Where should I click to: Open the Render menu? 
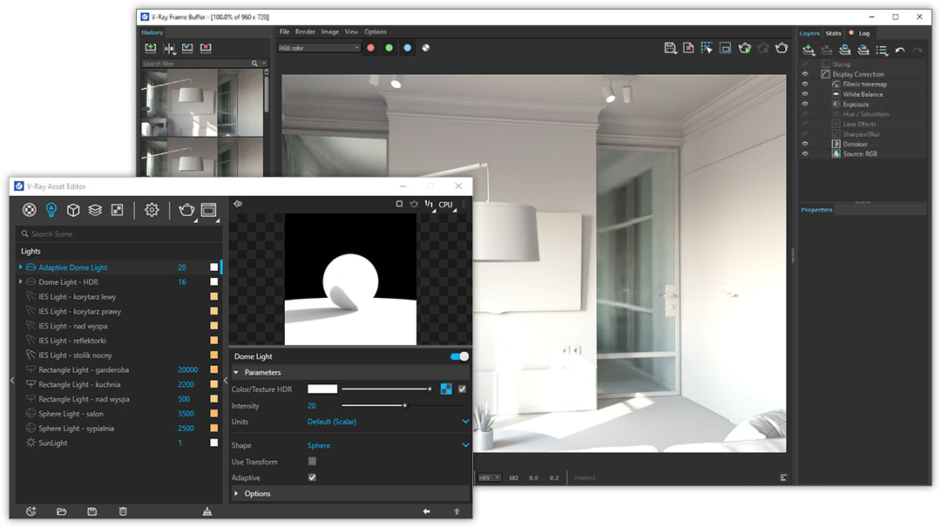tap(305, 32)
